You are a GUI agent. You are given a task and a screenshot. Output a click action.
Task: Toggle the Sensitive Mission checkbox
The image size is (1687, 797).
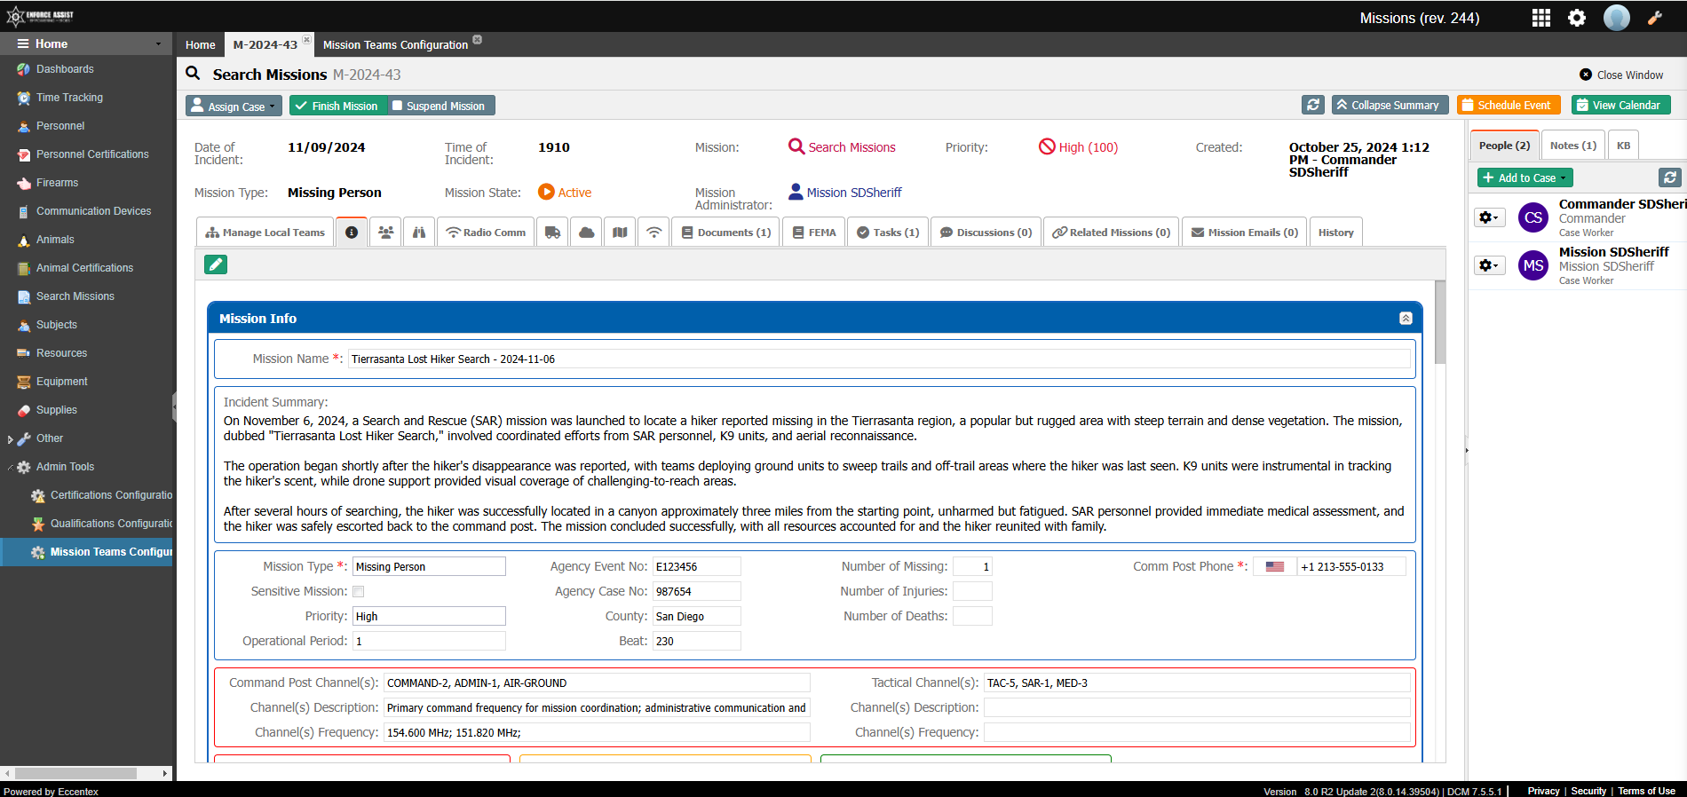coord(359,591)
